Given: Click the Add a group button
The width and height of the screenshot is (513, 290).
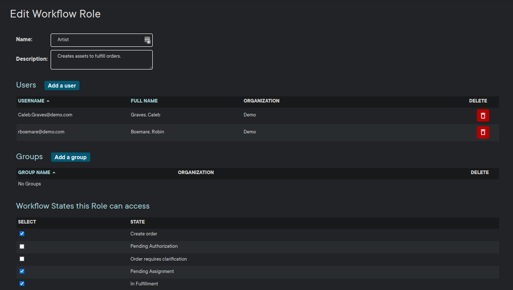Looking at the screenshot, I should [71, 157].
